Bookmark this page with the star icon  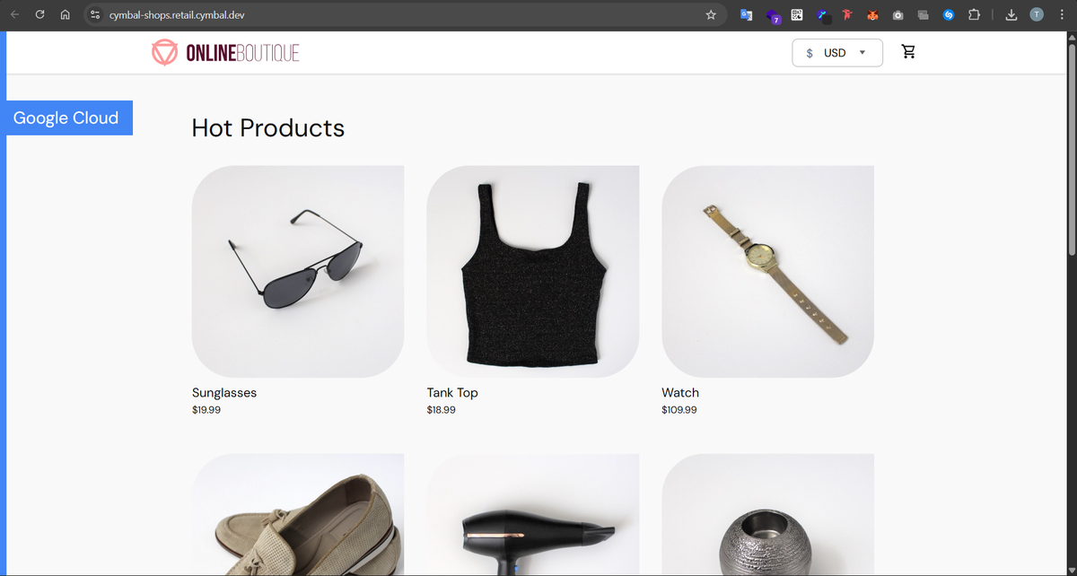711,14
